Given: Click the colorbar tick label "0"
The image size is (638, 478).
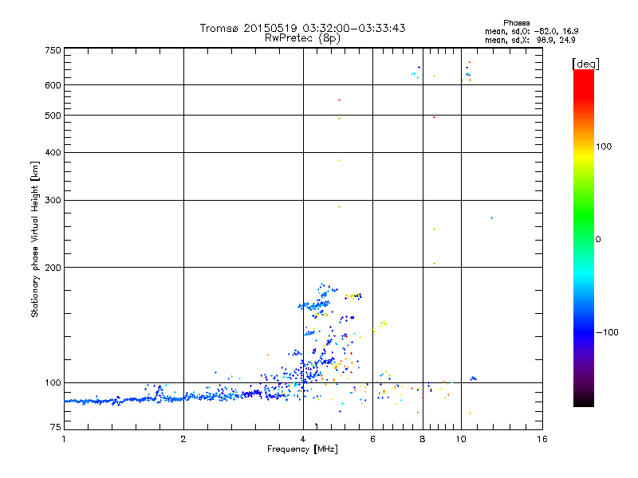Looking at the screenshot, I should 598,240.
